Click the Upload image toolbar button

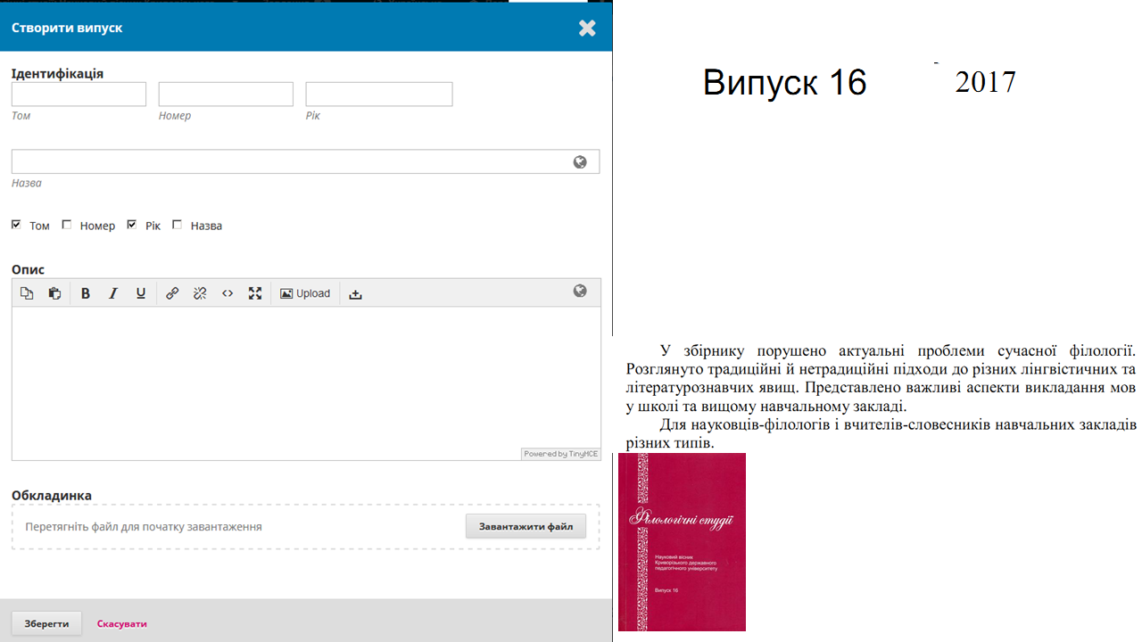305,293
